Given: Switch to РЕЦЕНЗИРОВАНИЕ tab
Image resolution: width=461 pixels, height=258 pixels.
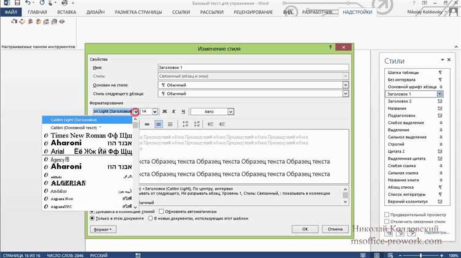Looking at the screenshot, I should [x=253, y=12].
